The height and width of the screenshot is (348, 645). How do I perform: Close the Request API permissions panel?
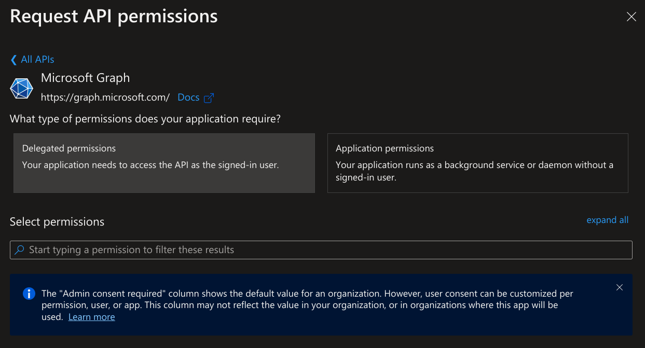tap(631, 17)
